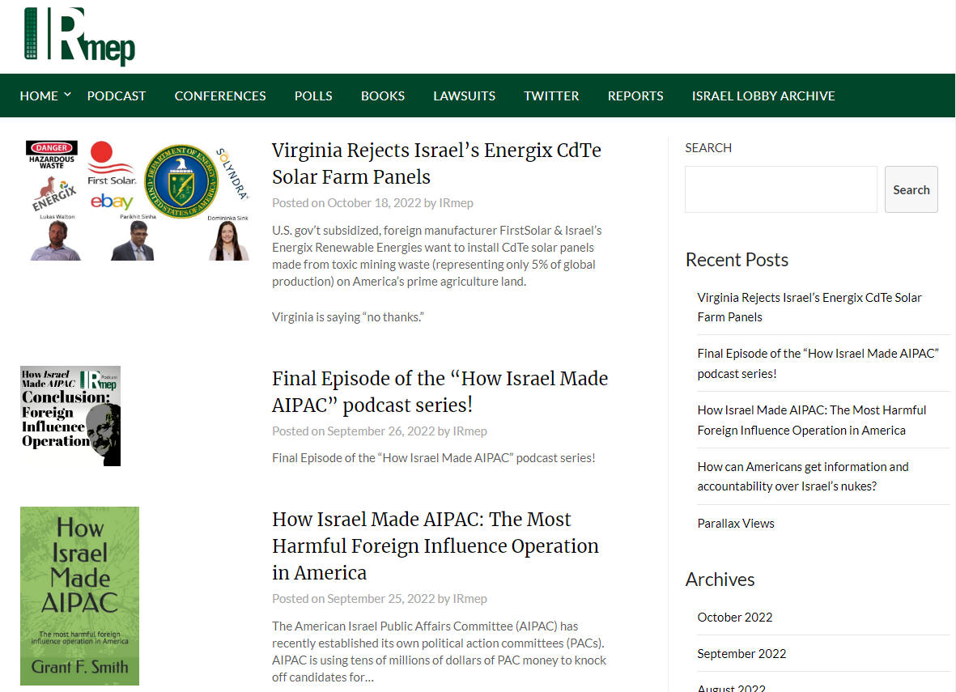The image size is (956, 692).
Task: Click into the search input field
Action: tap(781, 189)
